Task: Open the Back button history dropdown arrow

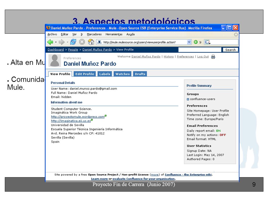Action: (x=56, y=42)
